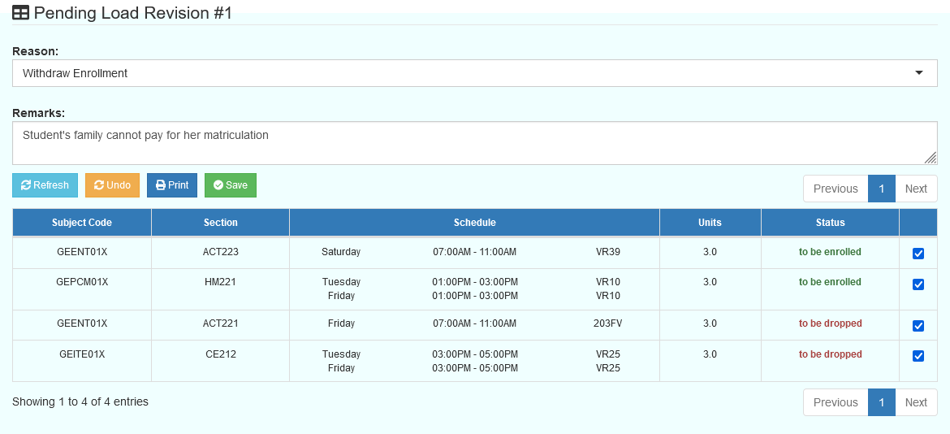Screen dimensions: 950x434
Task: Click the Pending Load Revision #1 heading
Action: [132, 13]
